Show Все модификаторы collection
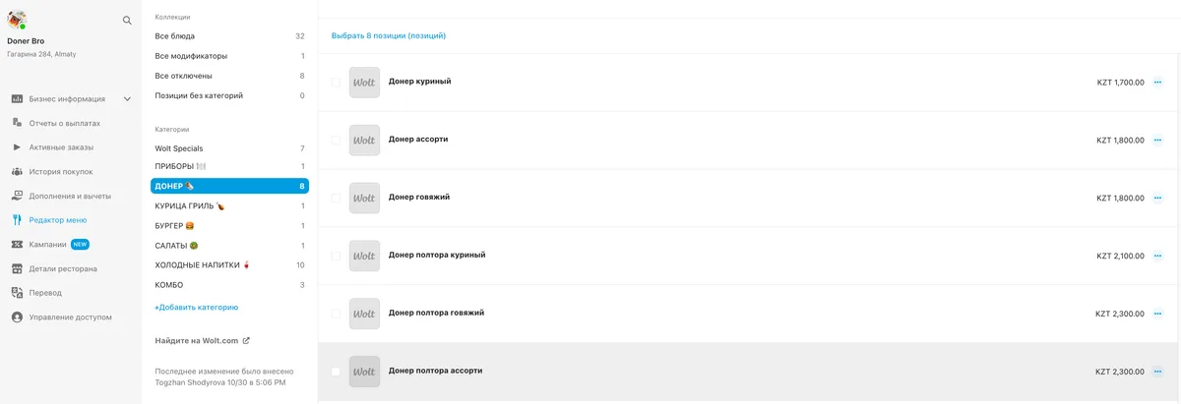1181x404 pixels. tap(229, 56)
